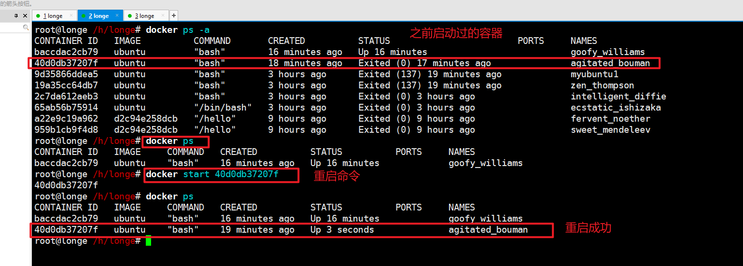743x266 pixels.
Task: Click the container name "fervent_noether"
Action: 610,119
